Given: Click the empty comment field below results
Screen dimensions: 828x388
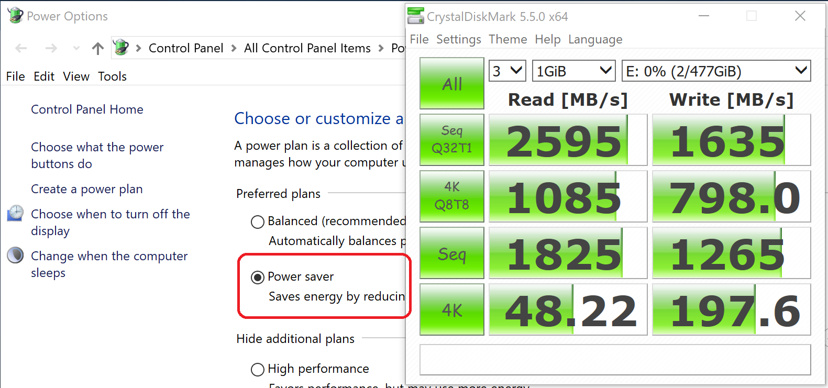Looking at the screenshot, I should [x=615, y=360].
